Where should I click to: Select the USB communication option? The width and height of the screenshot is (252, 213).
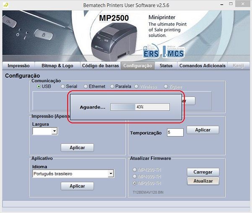coord(39,86)
